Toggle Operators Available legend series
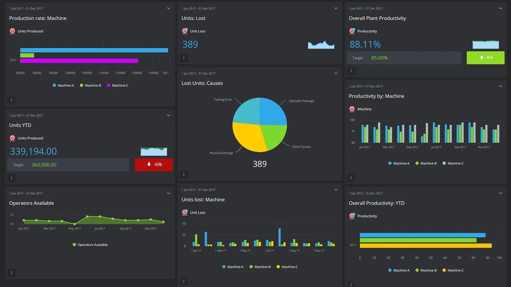 (x=90, y=245)
